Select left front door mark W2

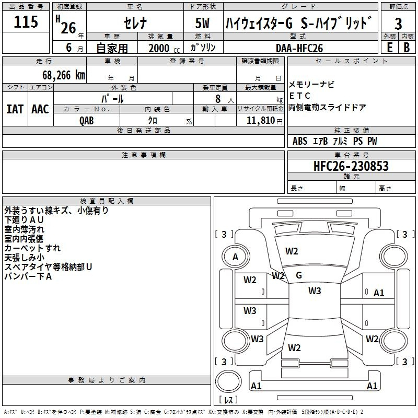click(250, 280)
